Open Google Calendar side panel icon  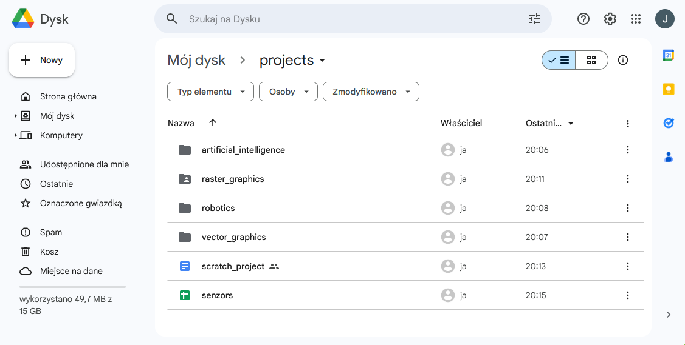coord(668,55)
